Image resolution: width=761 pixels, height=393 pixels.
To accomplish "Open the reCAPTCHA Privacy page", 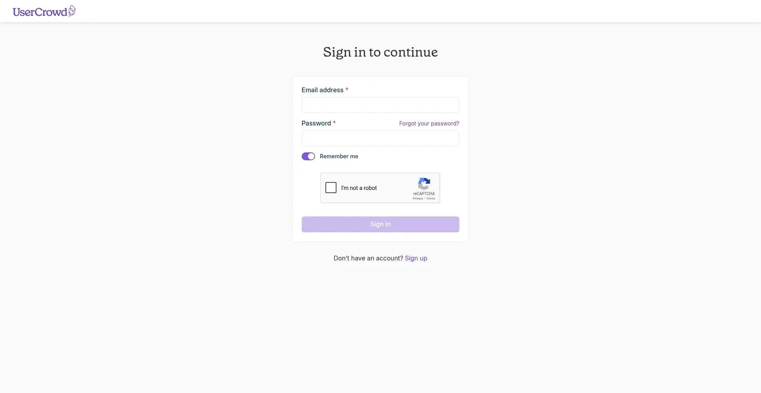I will coord(418,199).
